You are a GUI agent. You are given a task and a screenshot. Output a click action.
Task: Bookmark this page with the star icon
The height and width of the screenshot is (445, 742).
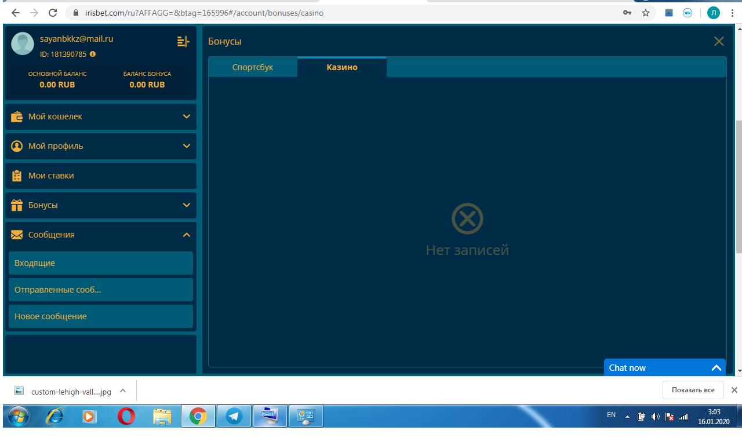646,13
